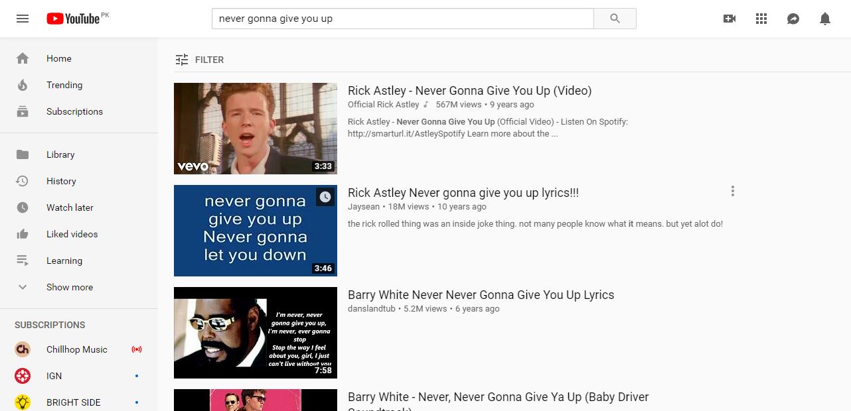The image size is (851, 411).
Task: Open Rick Astley Never Gonna Give You Up (Video) title
Action: pos(469,91)
